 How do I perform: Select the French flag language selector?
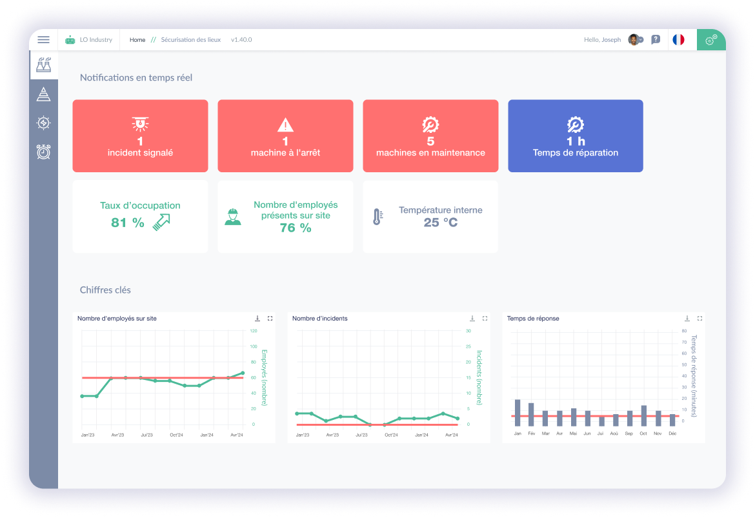tap(678, 39)
